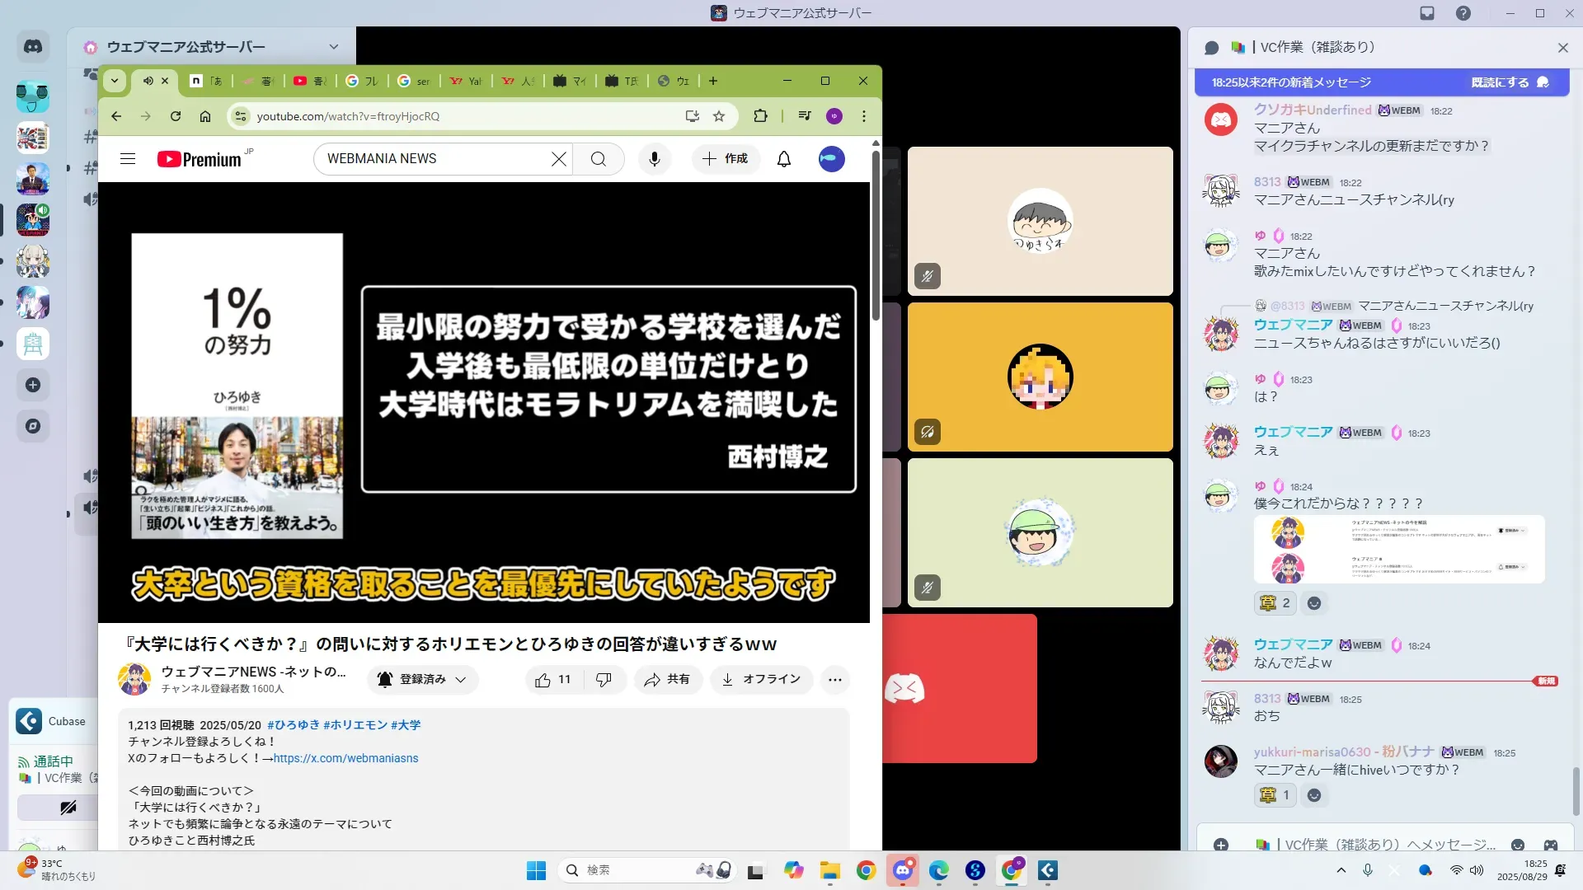Switch to the Yahoo browser tab
Viewport: 1583px width, 890px height.
click(x=467, y=81)
